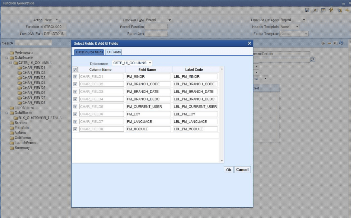Click the Screens folder icon

12,123
